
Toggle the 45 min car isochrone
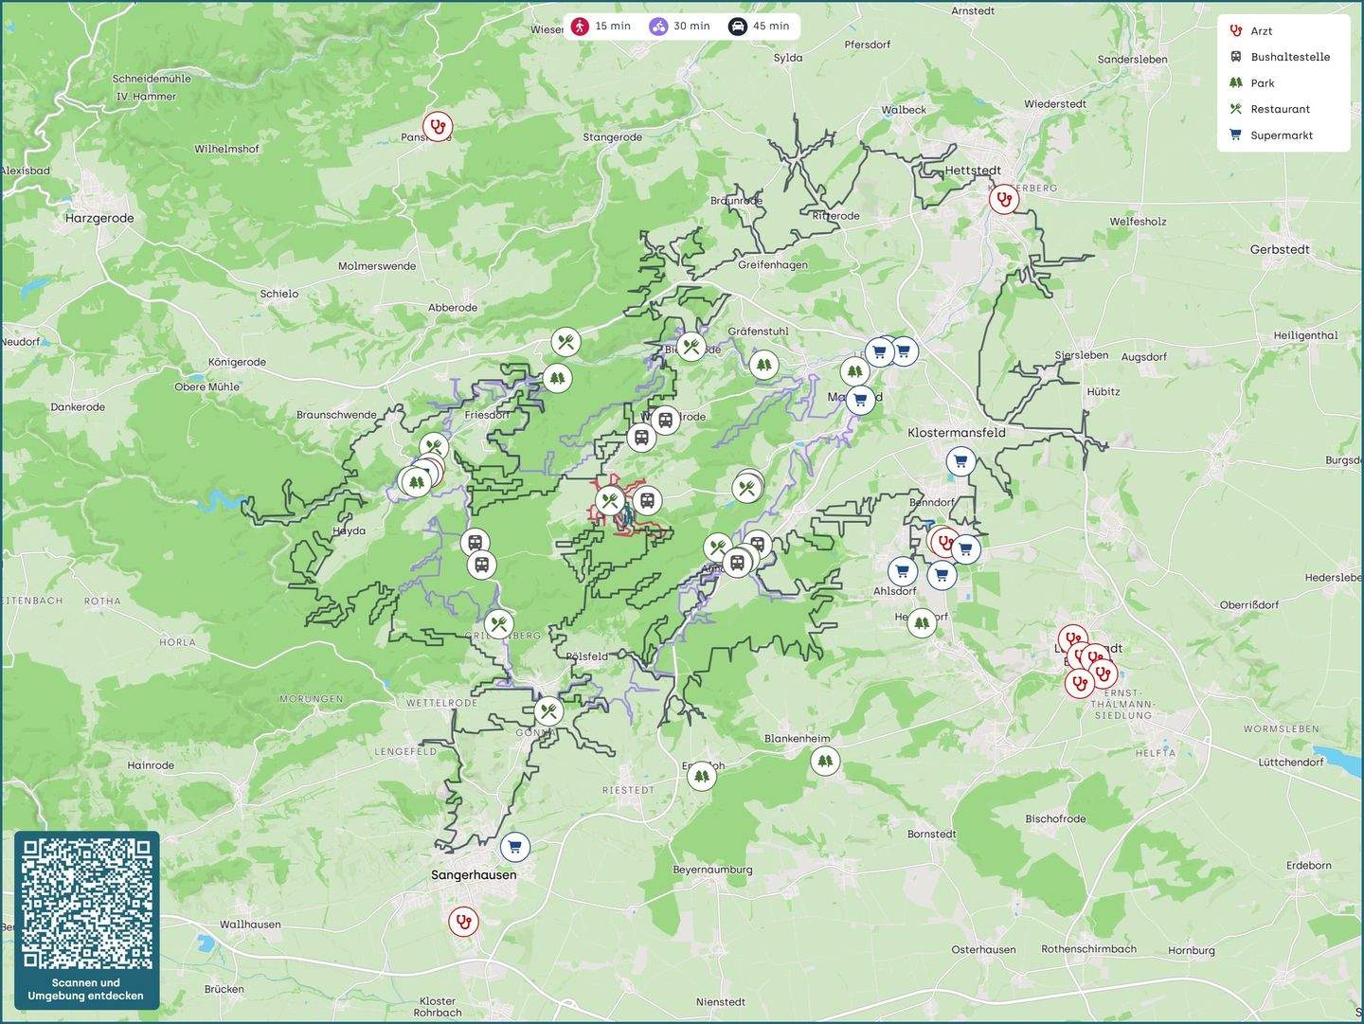(x=759, y=27)
